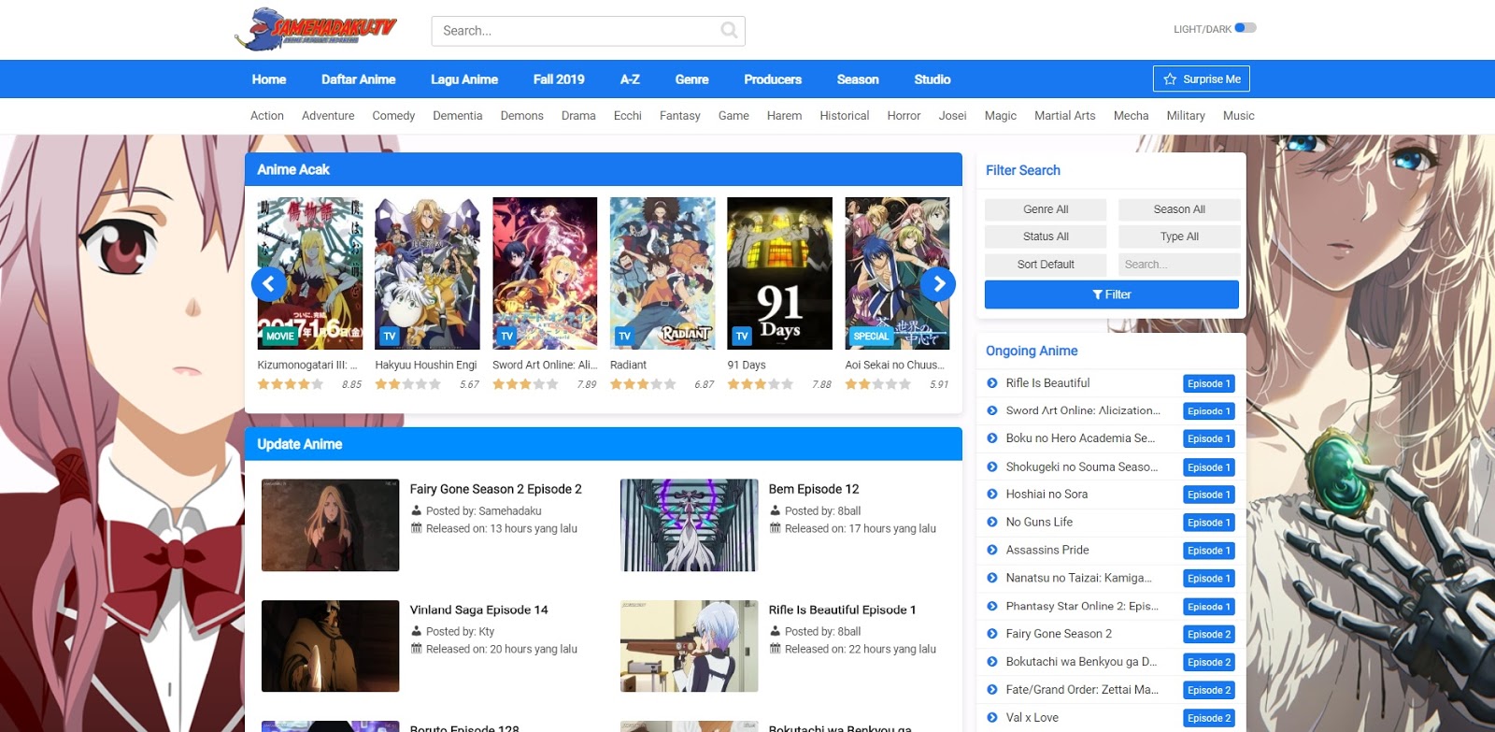Image resolution: width=1495 pixels, height=732 pixels.
Task: Open the Producers menu item
Action: (773, 79)
